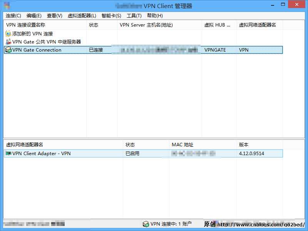Click the 已连接 status cell

pyautogui.click(x=96, y=50)
